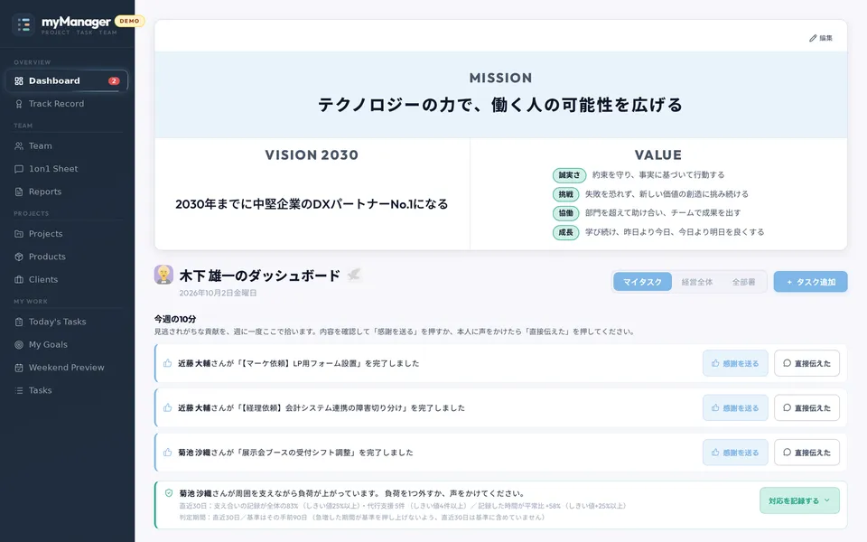The image size is (867, 542).
Task: Click the shield icon on 菊池 沙織 alert
Action: pyautogui.click(x=169, y=493)
